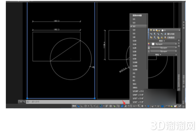Click wrench icon beside command line
Viewport: 196px width, 131px height.
24,102
